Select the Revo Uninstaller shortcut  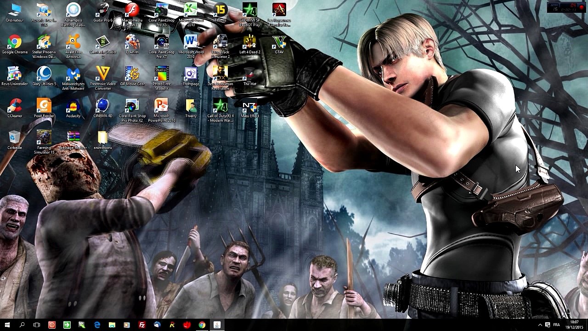(15, 77)
